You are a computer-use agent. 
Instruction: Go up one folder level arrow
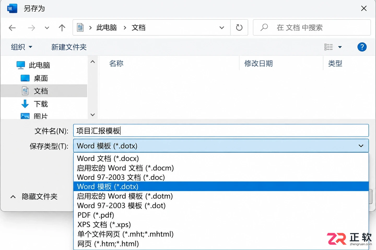click(62, 28)
